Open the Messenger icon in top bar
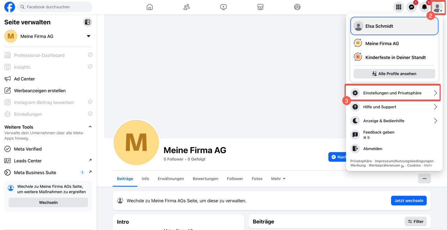 pyautogui.click(x=412, y=7)
